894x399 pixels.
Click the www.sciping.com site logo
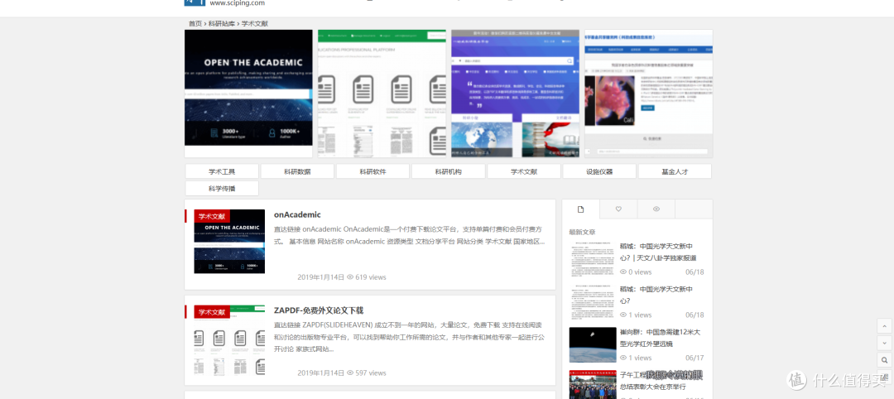[x=224, y=2]
